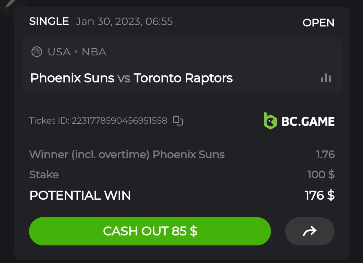Click the OPEN bet status label

[x=318, y=23]
